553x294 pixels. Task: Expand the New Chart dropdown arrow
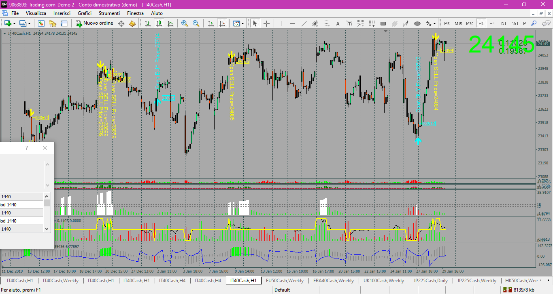tap(14, 23)
